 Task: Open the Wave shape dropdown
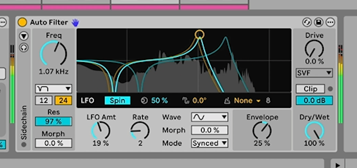pos(210,117)
